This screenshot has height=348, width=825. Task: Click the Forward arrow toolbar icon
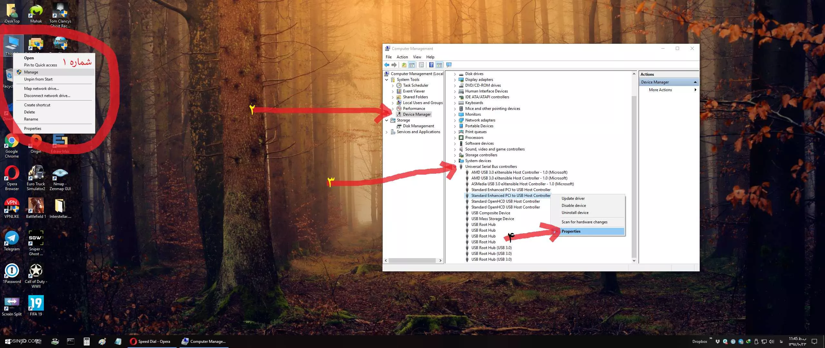tap(394, 65)
